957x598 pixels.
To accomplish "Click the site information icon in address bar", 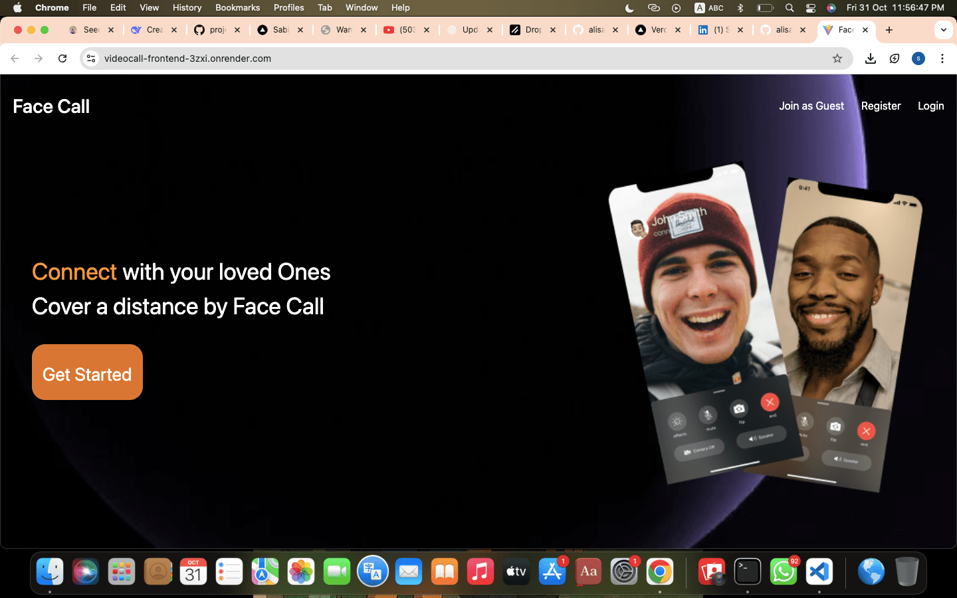I will pos(90,58).
